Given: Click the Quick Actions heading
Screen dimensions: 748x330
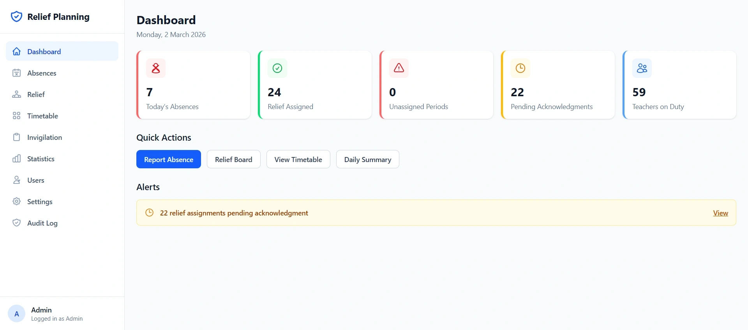Looking at the screenshot, I should coord(164,138).
